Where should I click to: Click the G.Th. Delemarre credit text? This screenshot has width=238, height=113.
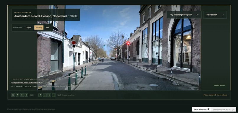17,86
